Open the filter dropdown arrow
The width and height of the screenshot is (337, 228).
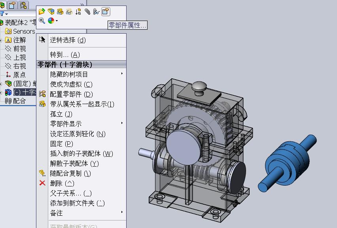(x=7, y=14)
